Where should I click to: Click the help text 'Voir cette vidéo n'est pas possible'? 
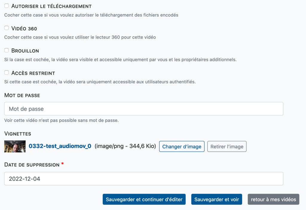click(x=62, y=121)
